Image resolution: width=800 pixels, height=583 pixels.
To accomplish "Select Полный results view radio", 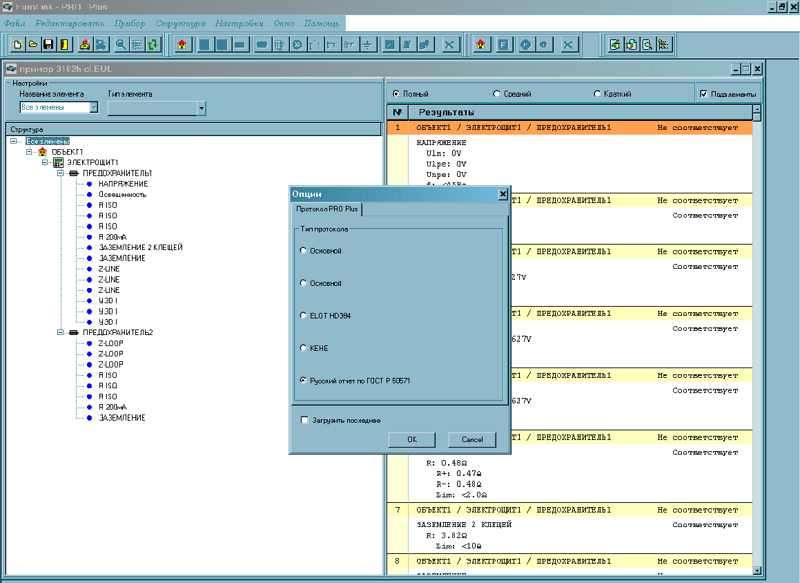I will click(396, 94).
